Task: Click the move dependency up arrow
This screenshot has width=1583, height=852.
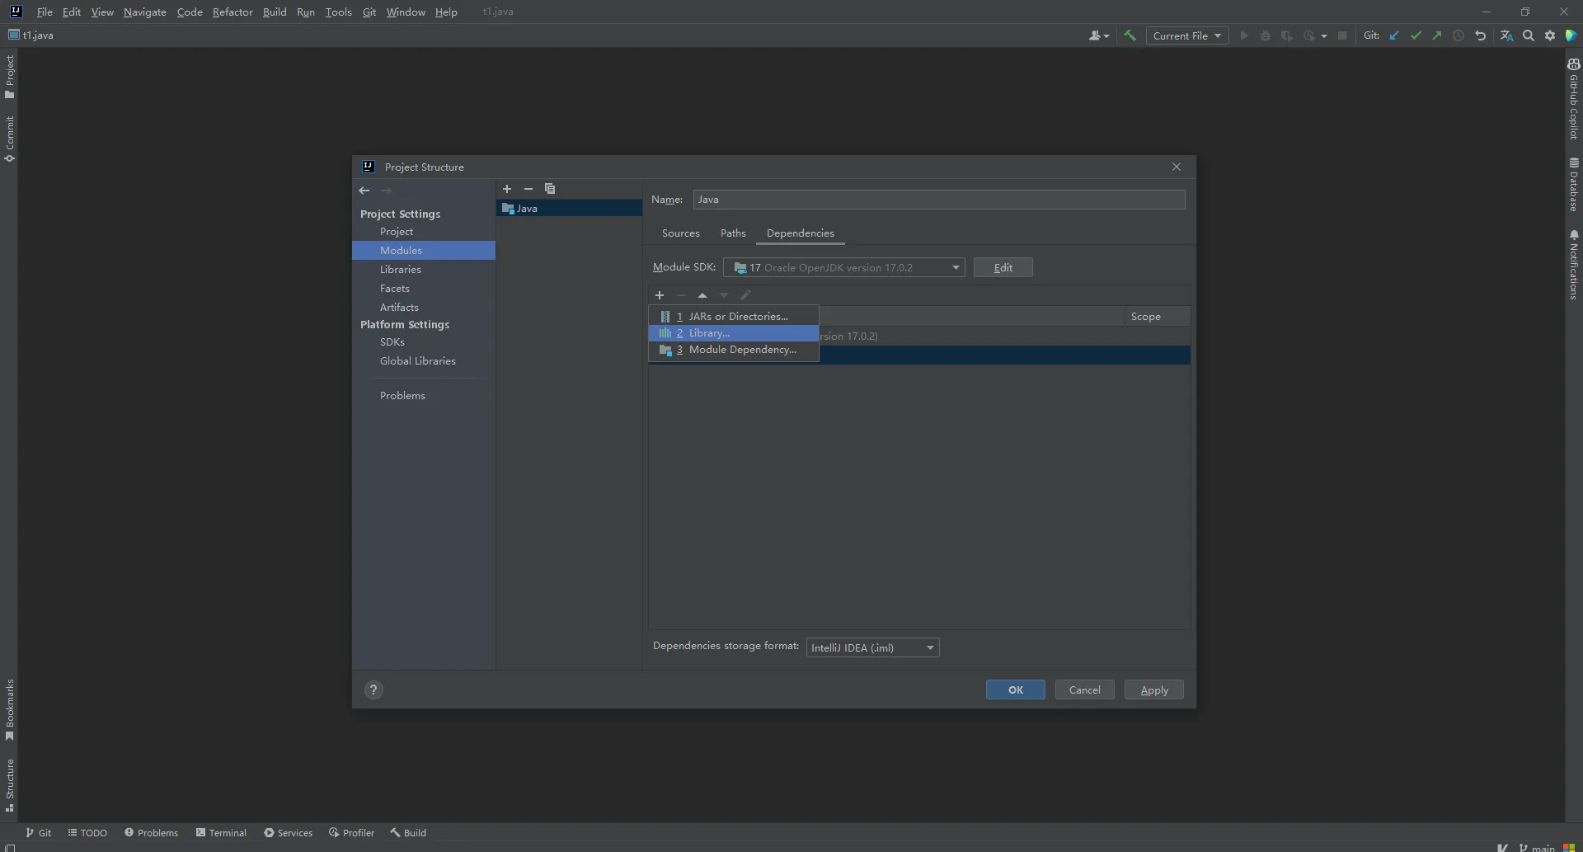Action: tap(702, 295)
